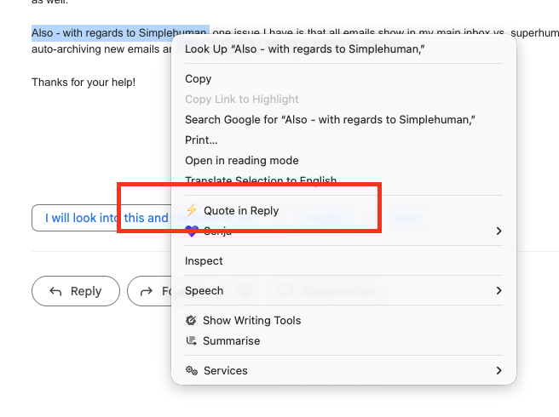Viewport: 559px width, 417px height.
Task: Select Search Google for selected text
Action: point(329,120)
